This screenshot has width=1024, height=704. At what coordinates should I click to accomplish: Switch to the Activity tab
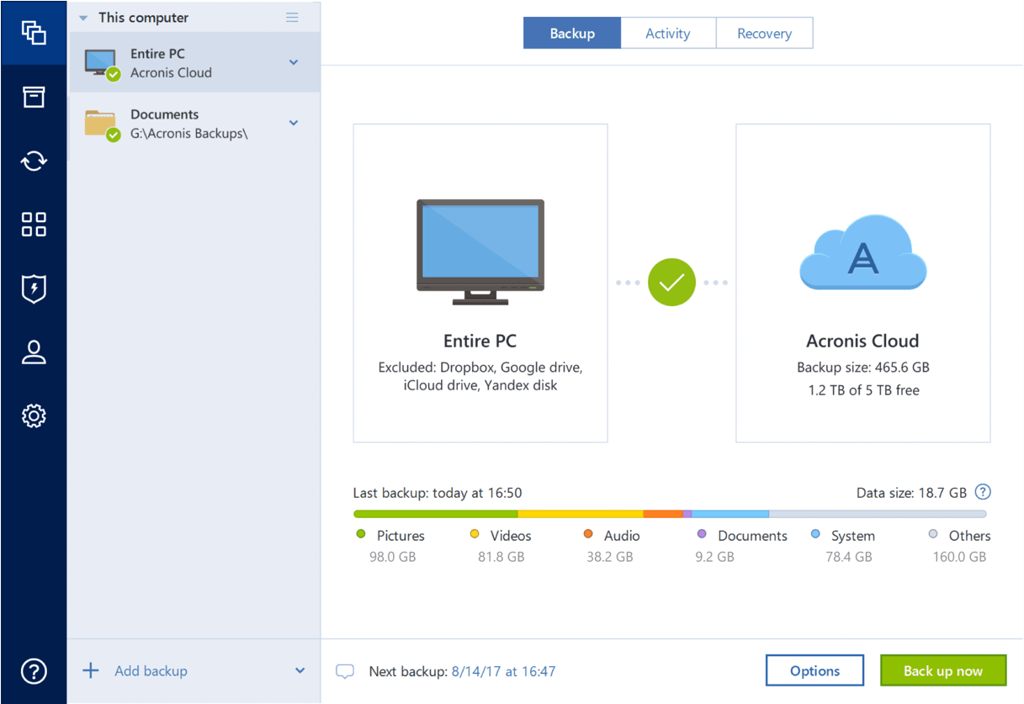point(668,33)
